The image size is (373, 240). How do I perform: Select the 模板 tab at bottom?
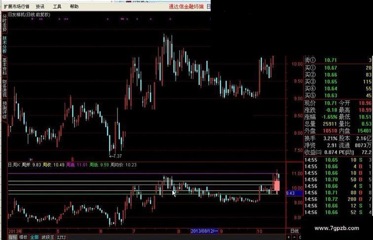pos(23,237)
